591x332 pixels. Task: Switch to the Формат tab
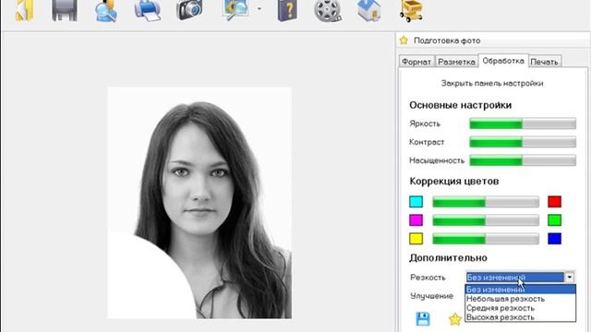tap(416, 62)
